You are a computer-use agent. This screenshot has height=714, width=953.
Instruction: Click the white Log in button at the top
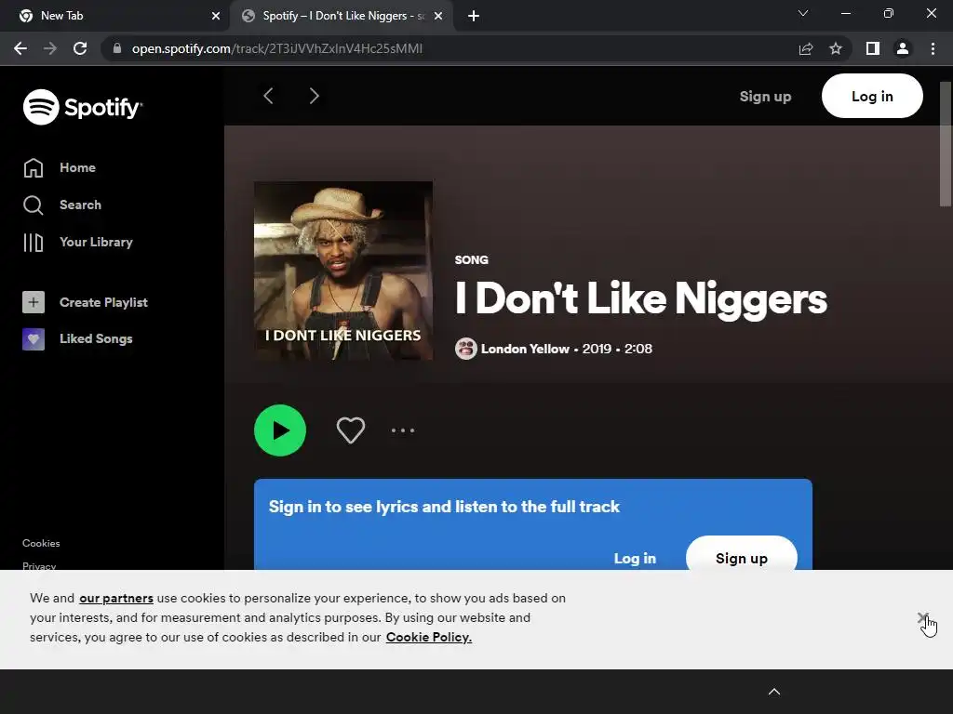point(872,96)
